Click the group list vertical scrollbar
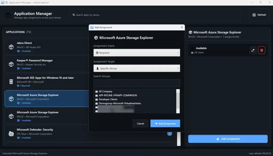The height and width of the screenshot is (156, 273). pos(178,101)
